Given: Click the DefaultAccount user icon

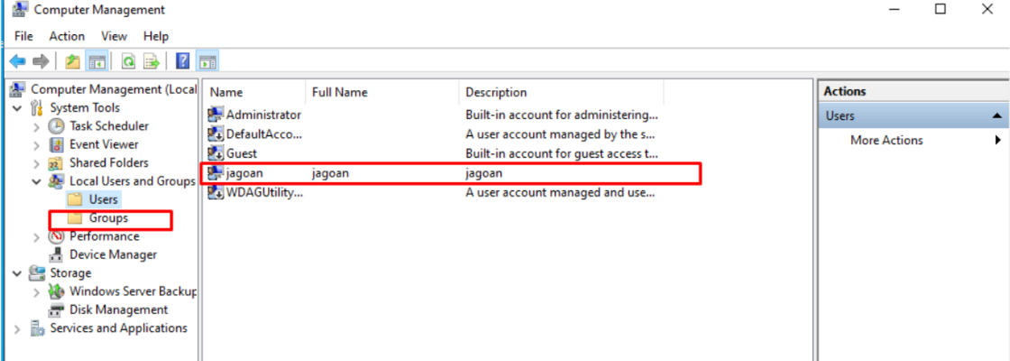Looking at the screenshot, I should point(216,134).
